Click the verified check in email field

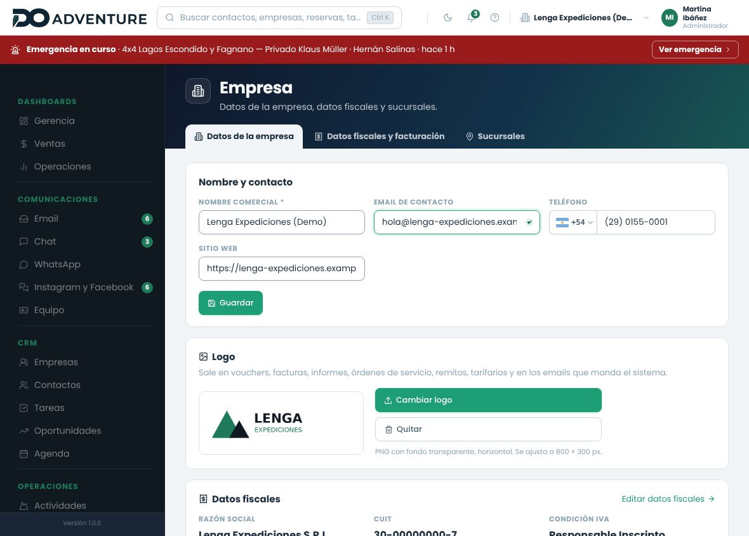pyautogui.click(x=529, y=222)
